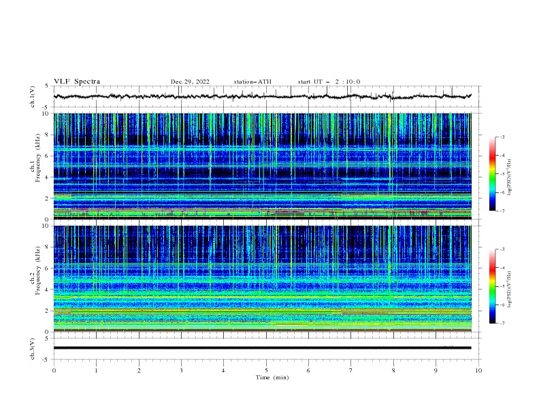
Task: Click the '-7' tick on the lower colorbar
Action: coord(502,324)
